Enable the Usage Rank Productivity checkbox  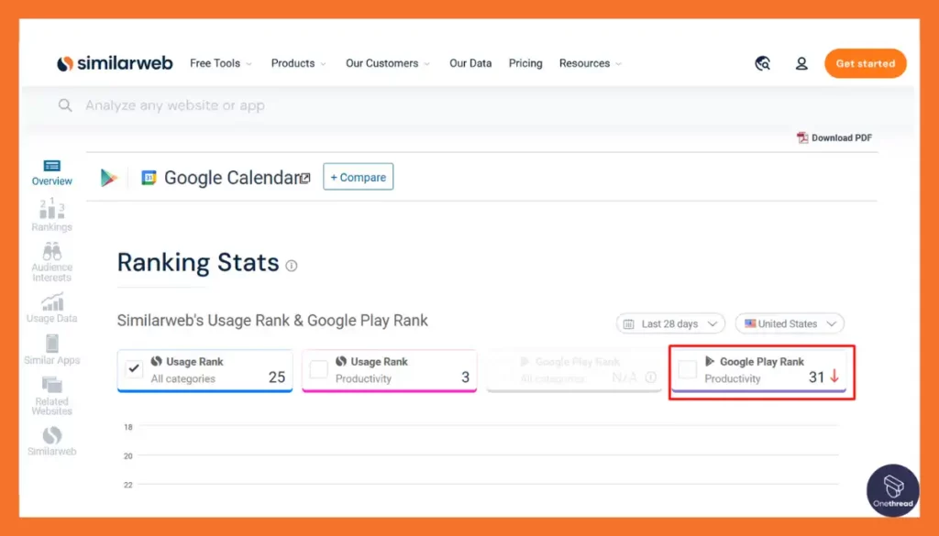coord(319,370)
